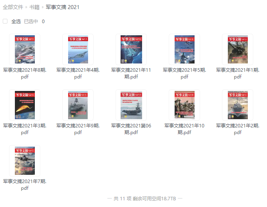Select file name 军事文摘2021年8期.pdf
Viewport: 267px width, 207px height.
(25, 73)
